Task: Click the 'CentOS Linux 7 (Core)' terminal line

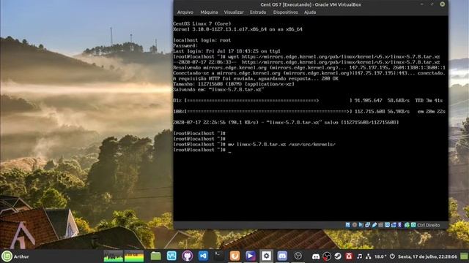Action: pyautogui.click(x=202, y=23)
